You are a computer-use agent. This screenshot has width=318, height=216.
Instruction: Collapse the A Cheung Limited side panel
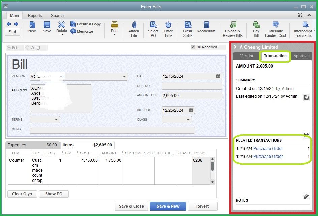(235, 47)
